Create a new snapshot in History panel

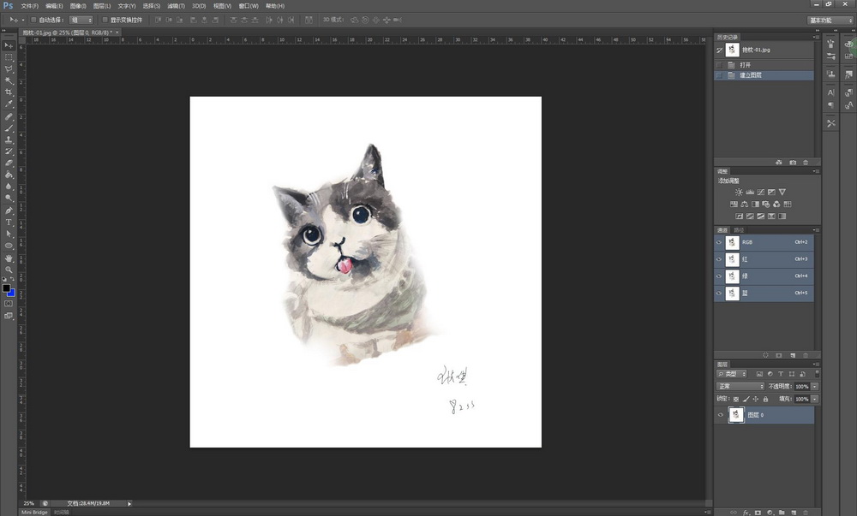(x=793, y=163)
